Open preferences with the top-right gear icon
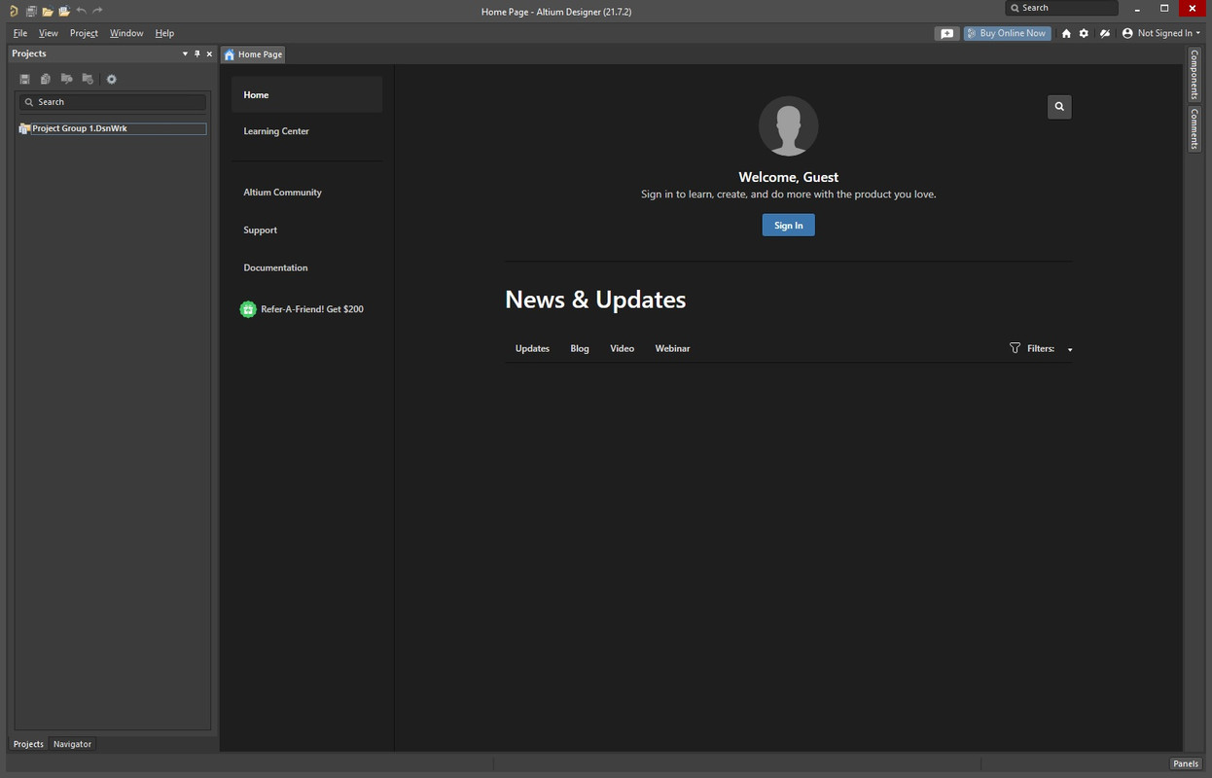 (x=1084, y=33)
